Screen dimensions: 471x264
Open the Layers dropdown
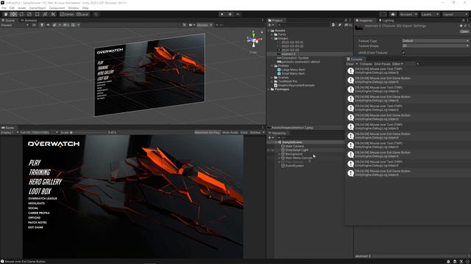coord(430,15)
